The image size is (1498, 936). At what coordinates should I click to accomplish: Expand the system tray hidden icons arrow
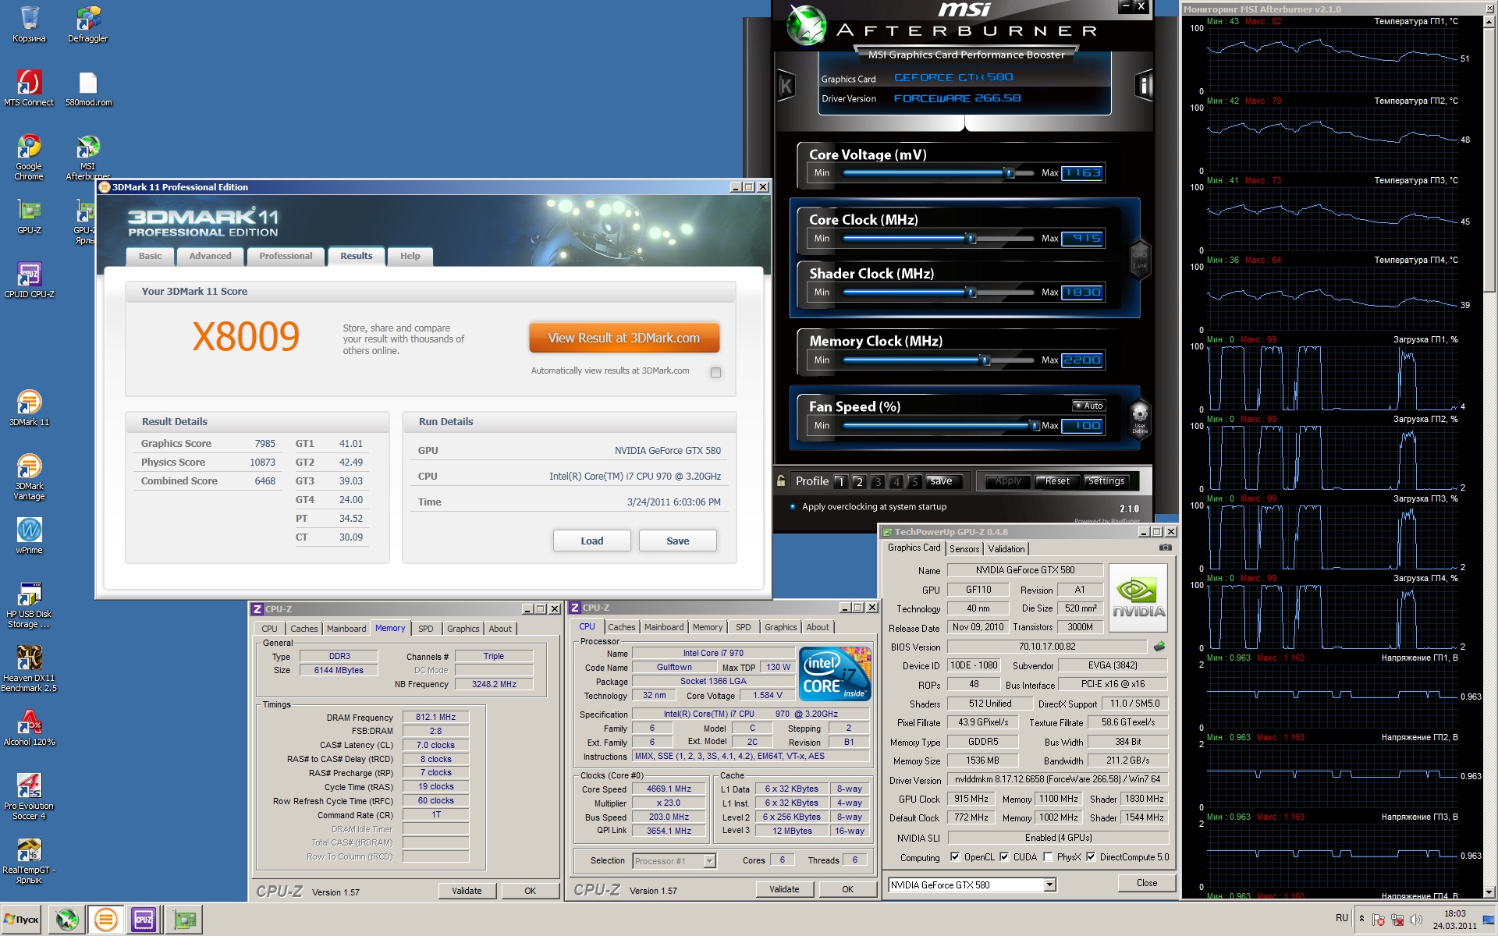tap(1361, 918)
